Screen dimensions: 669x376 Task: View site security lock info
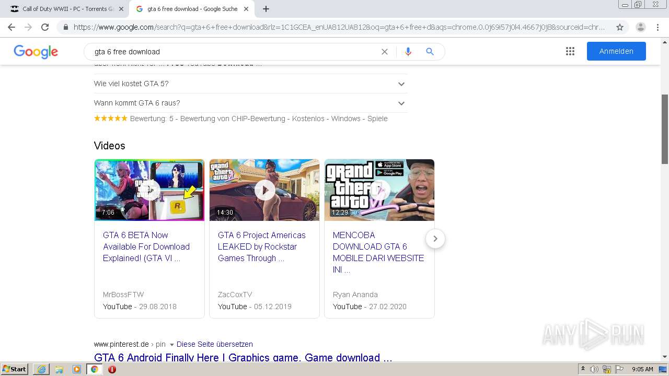(x=66, y=27)
